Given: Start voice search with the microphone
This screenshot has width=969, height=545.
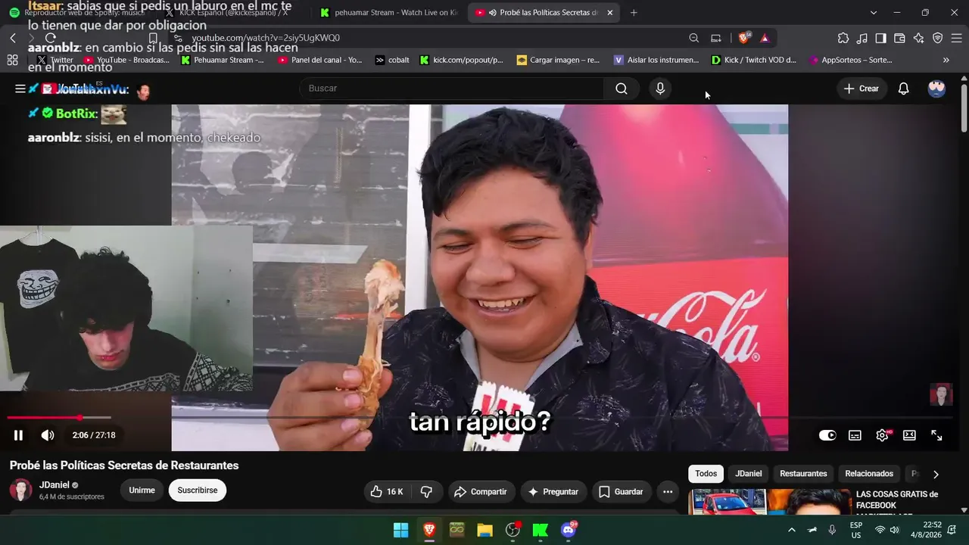Looking at the screenshot, I should (660, 89).
